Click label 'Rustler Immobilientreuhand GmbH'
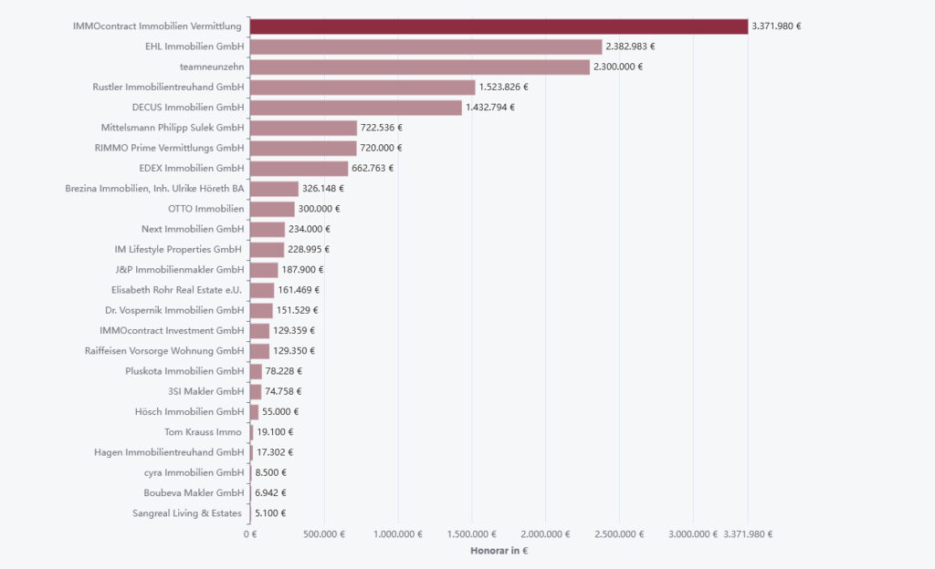This screenshot has height=569, width=935. point(168,87)
